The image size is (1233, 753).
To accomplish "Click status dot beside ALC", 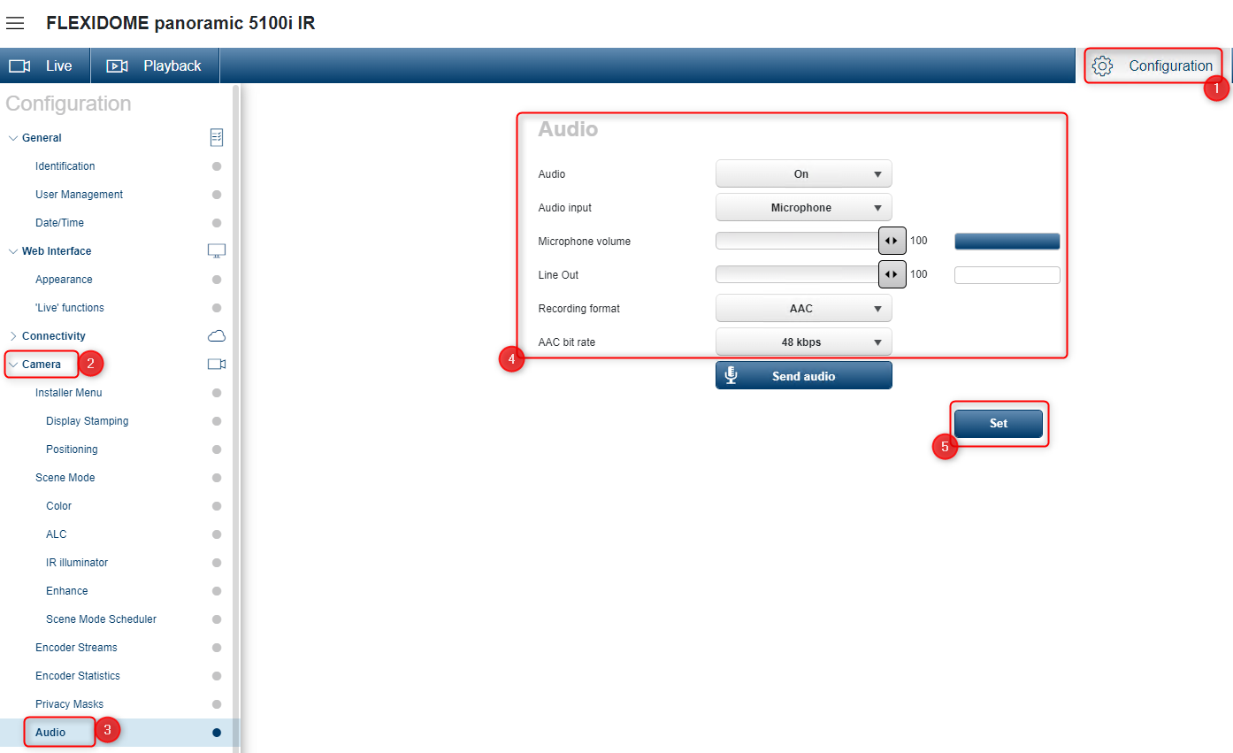I will coord(217,534).
